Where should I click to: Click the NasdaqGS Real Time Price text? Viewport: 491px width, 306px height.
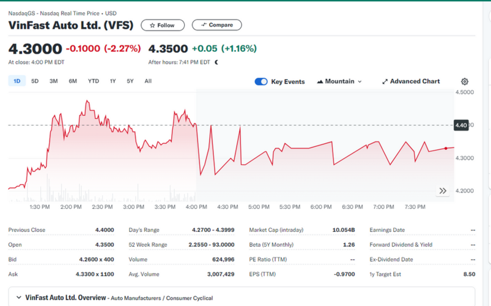pos(62,13)
